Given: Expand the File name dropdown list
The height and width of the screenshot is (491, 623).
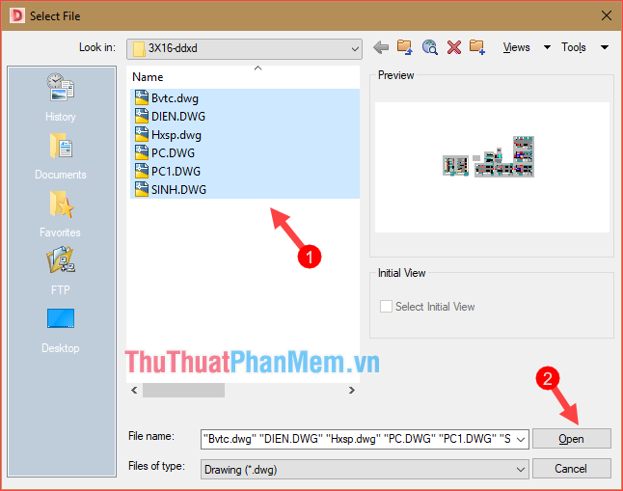Looking at the screenshot, I should point(521,439).
